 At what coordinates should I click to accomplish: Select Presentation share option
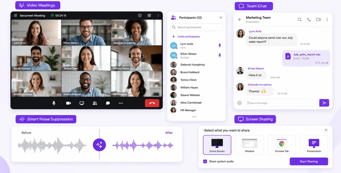314,145
